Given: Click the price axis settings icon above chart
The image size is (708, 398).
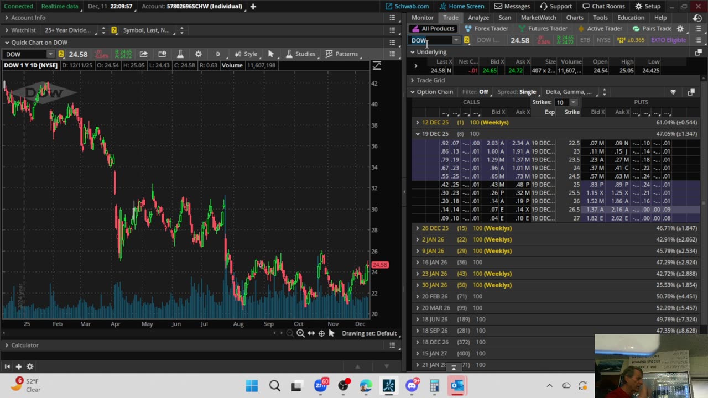Looking at the screenshot, I should (x=377, y=65).
